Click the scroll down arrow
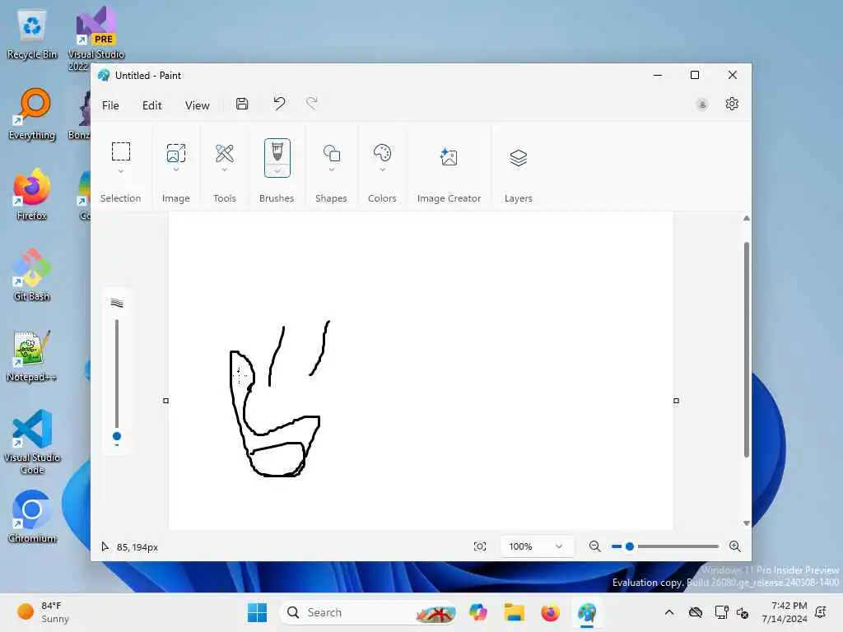This screenshot has height=632, width=843. pos(746,523)
